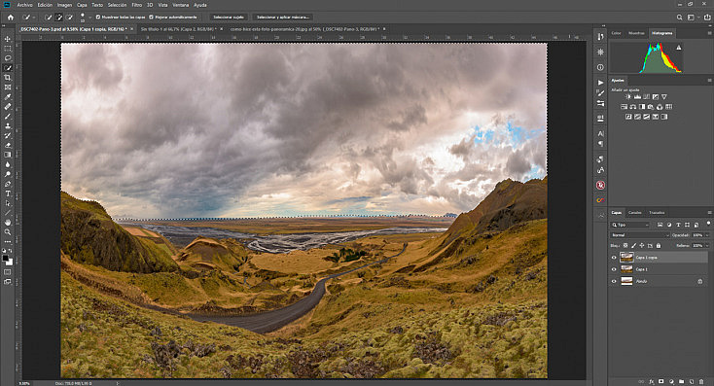Toggle lock transparent pixels
This screenshot has width=714, height=386.
(625, 246)
